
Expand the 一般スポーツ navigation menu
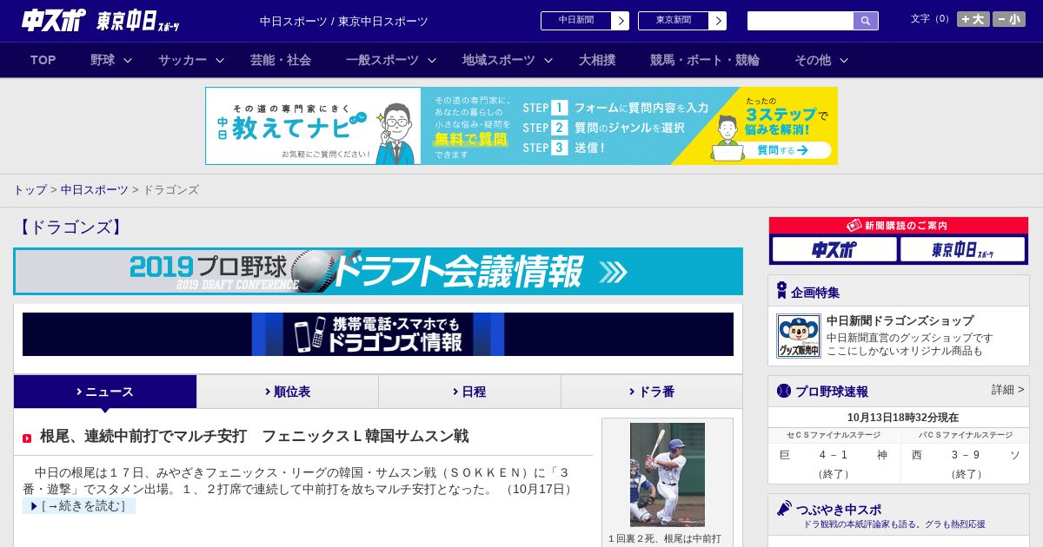click(391, 60)
